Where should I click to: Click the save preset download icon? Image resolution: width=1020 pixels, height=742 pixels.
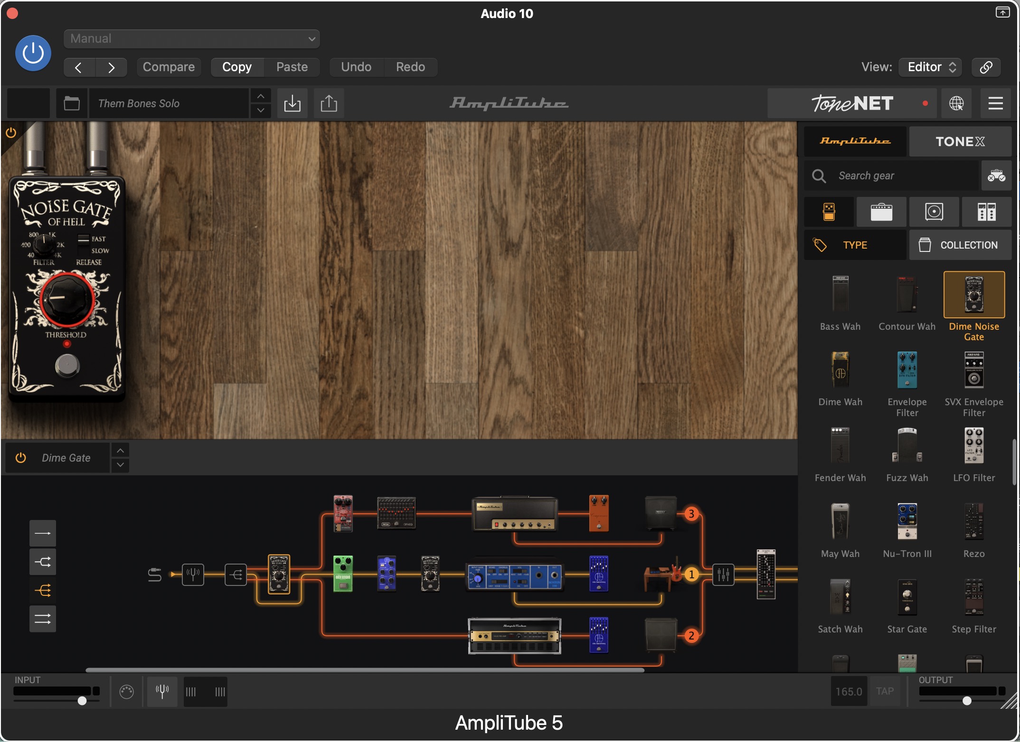292,103
